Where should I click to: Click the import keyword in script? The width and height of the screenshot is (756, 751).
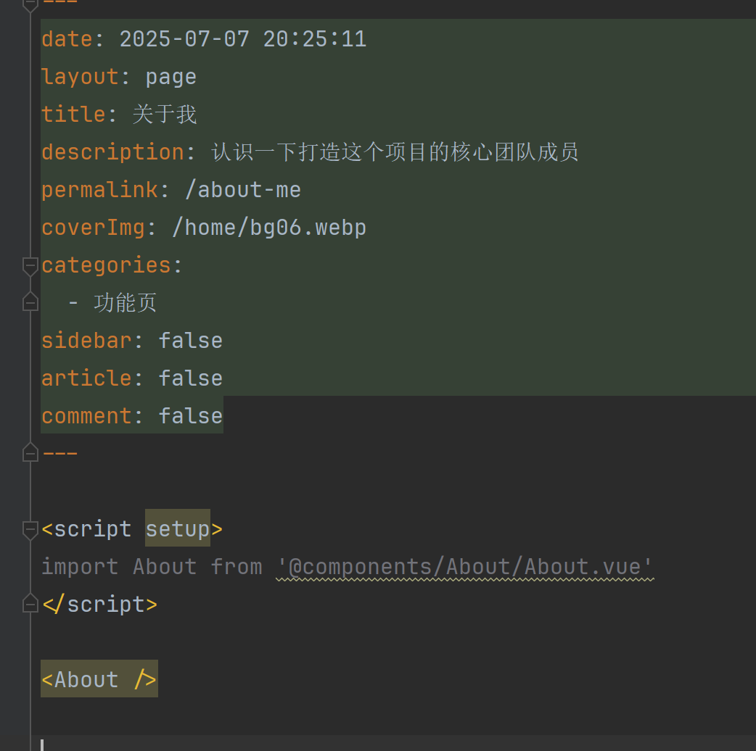79,566
